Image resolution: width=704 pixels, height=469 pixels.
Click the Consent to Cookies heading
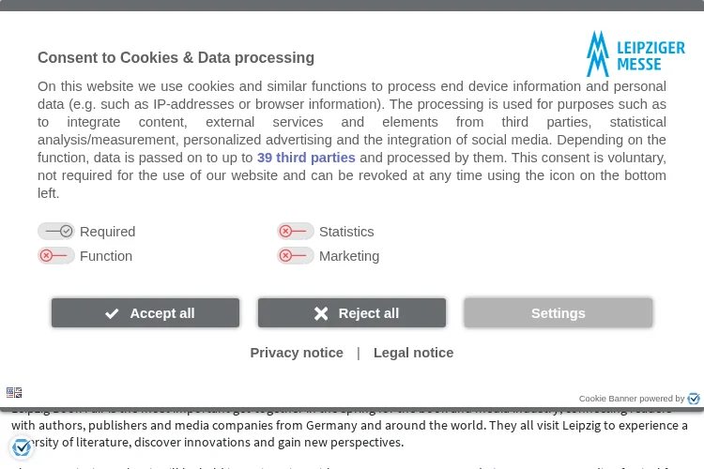[x=176, y=58]
